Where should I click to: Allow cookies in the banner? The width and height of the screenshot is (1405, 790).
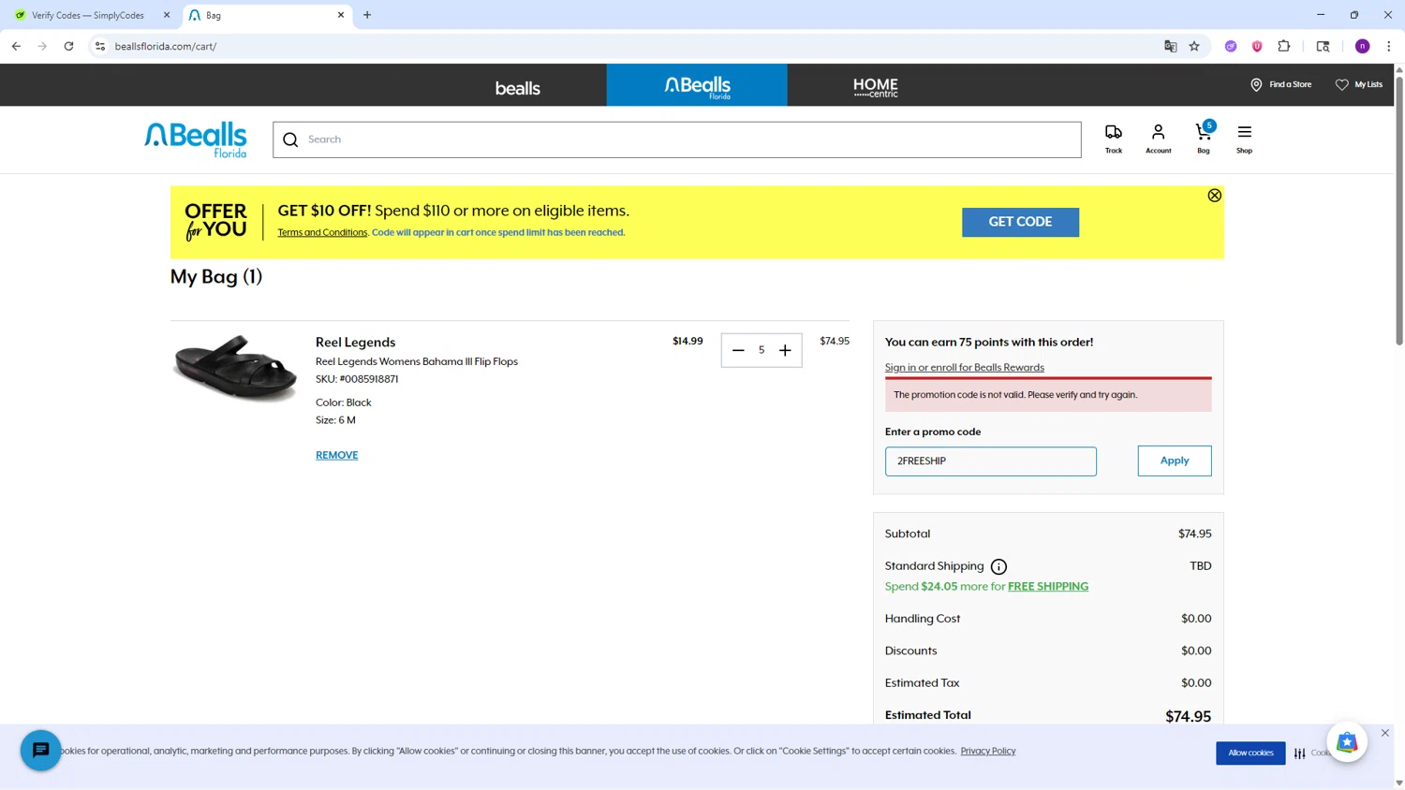(x=1250, y=753)
